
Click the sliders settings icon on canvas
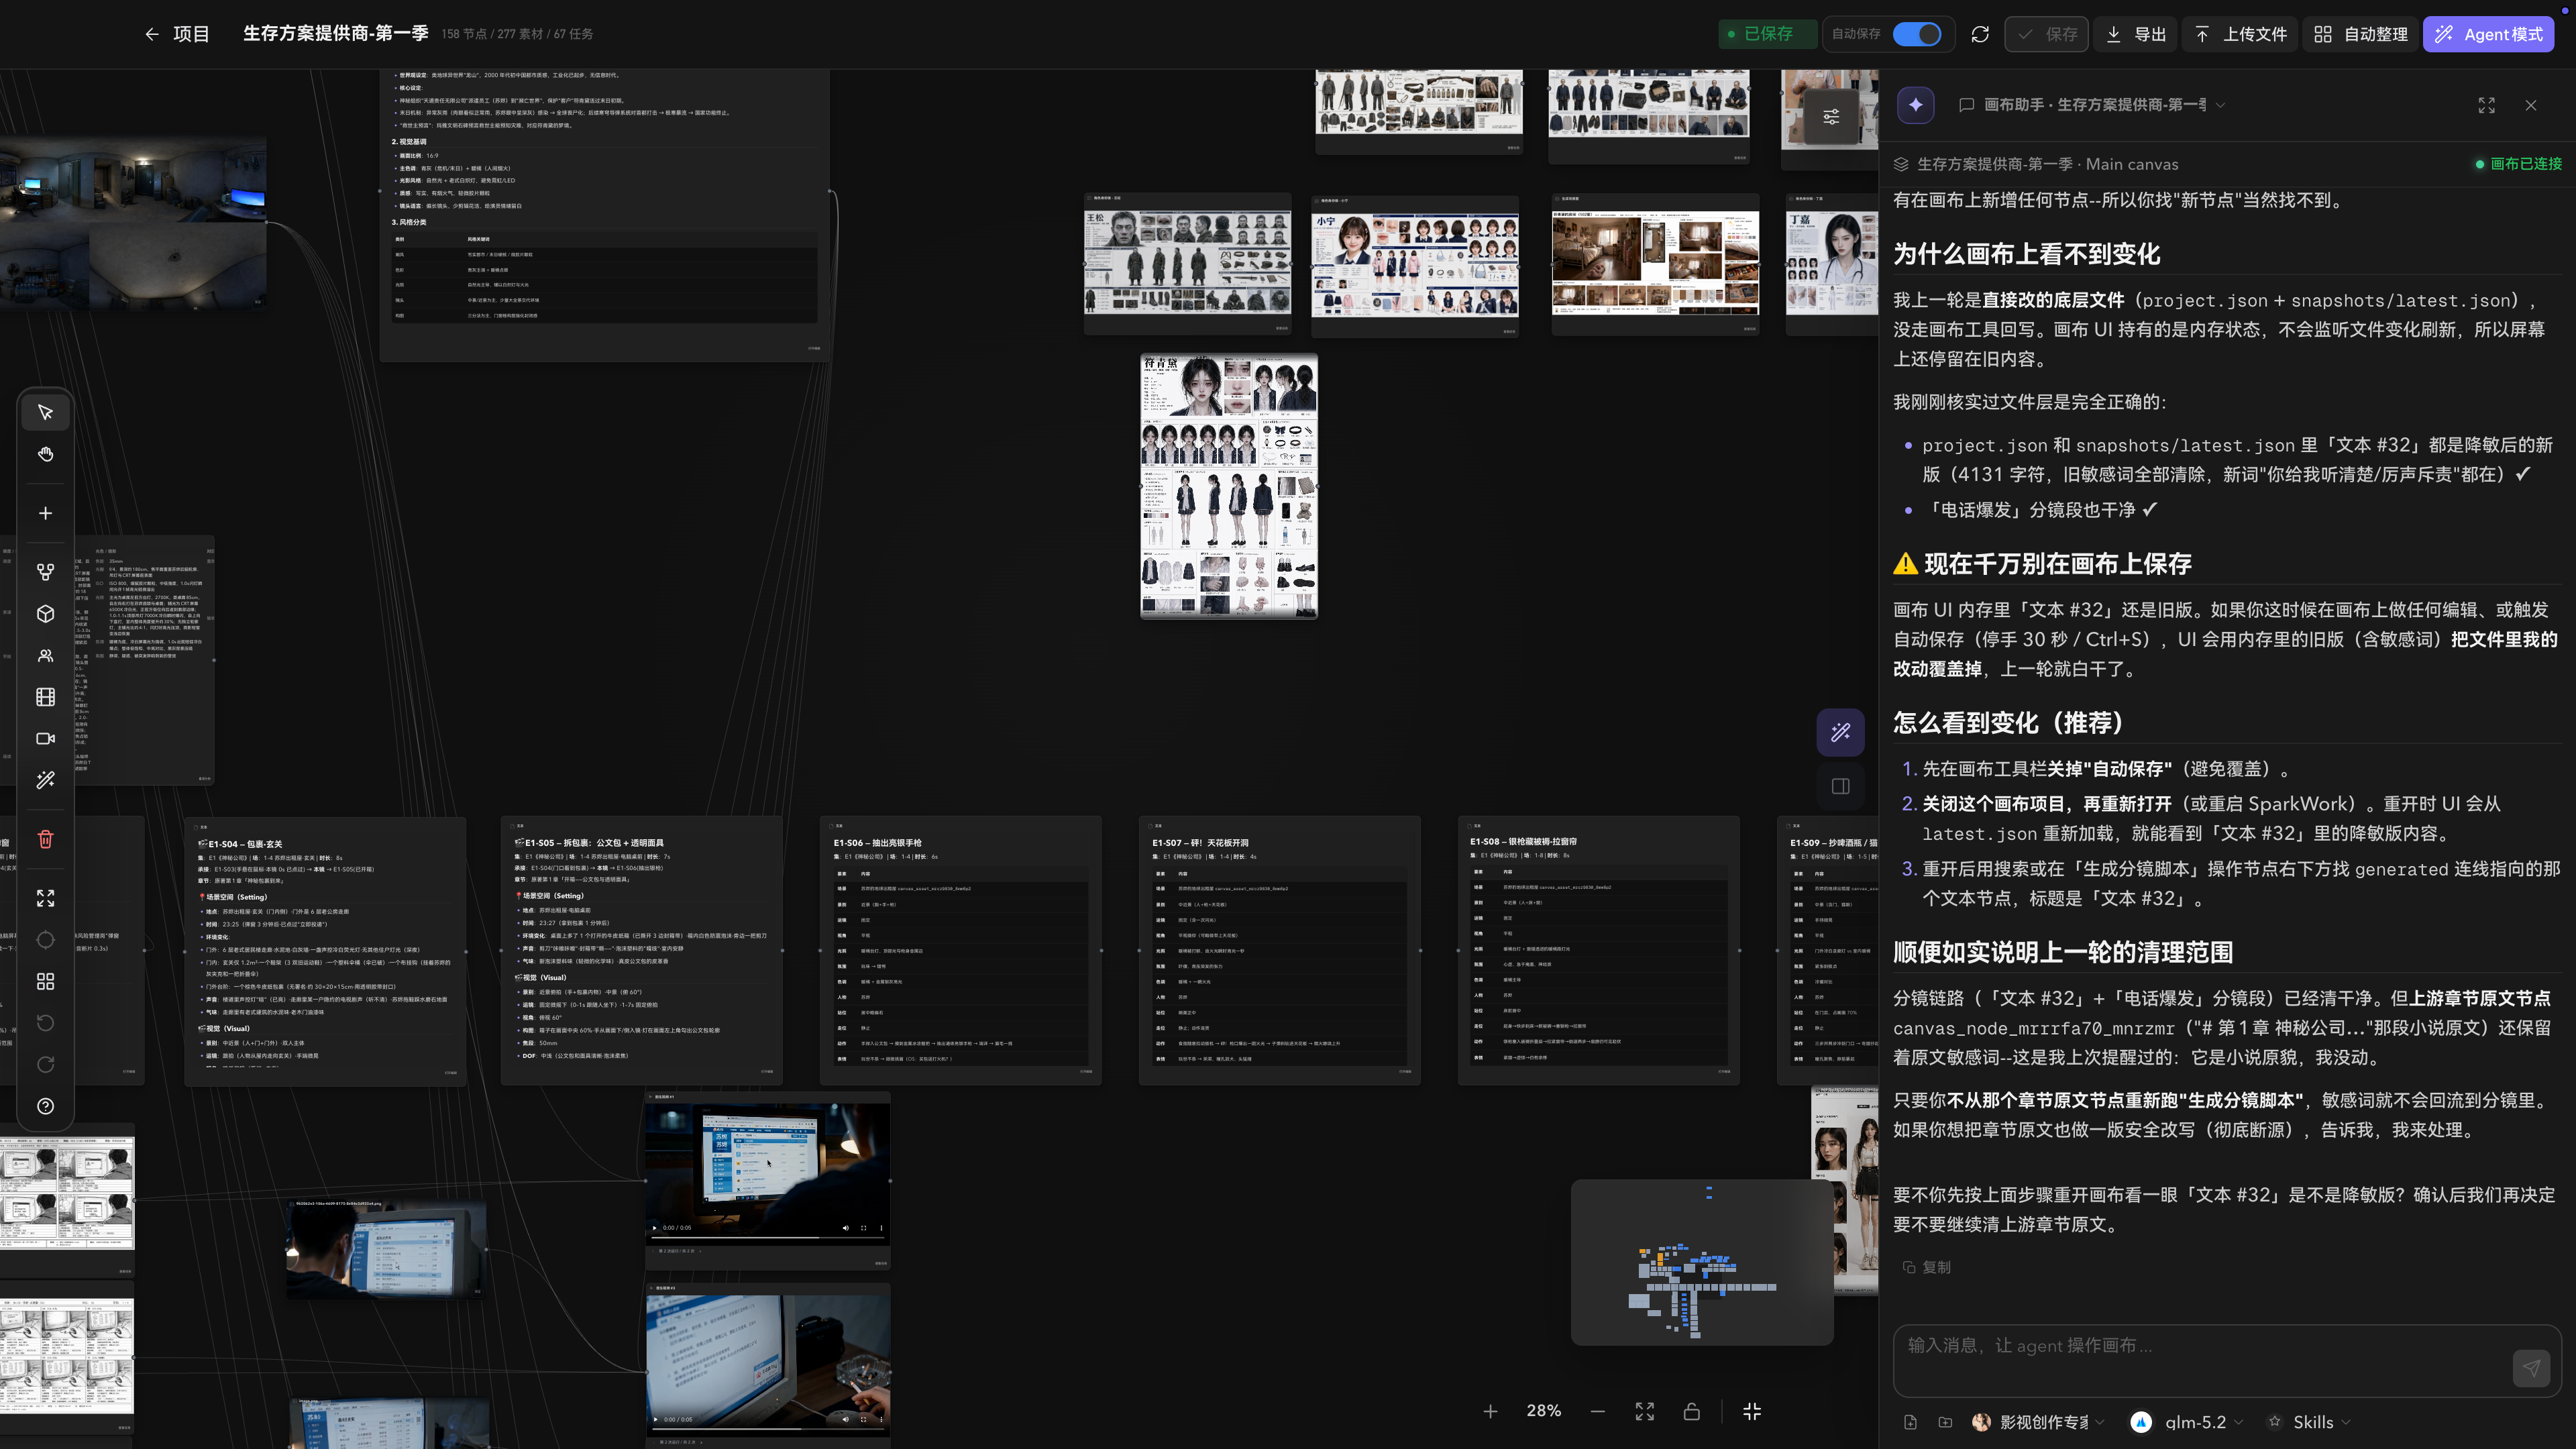click(x=1831, y=116)
